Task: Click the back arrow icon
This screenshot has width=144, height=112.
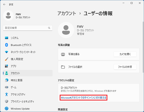Action: tap(4, 4)
